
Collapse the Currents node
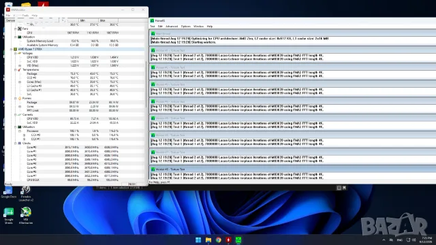[x=16, y=114]
